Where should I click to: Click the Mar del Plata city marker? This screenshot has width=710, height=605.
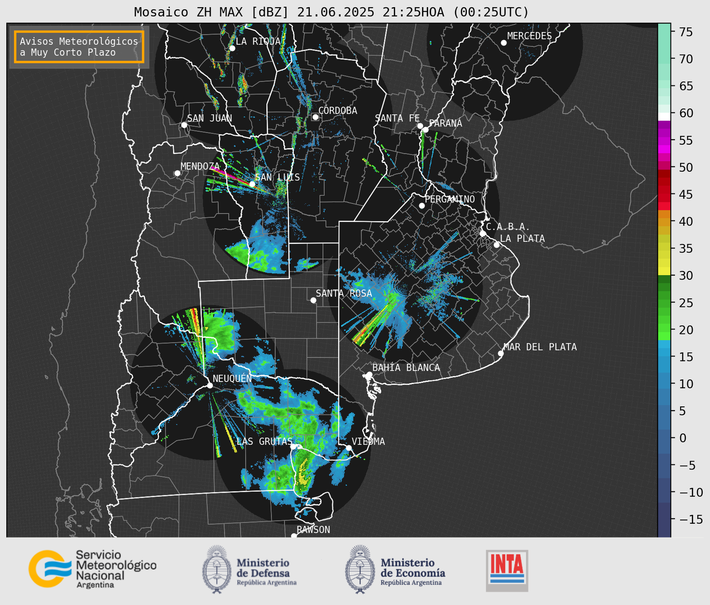pos(500,353)
